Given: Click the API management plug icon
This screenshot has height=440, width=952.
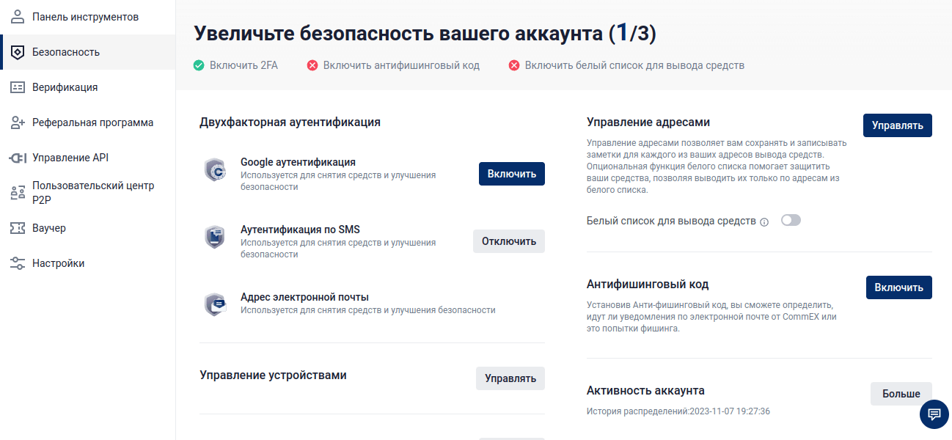Looking at the screenshot, I should [18, 158].
